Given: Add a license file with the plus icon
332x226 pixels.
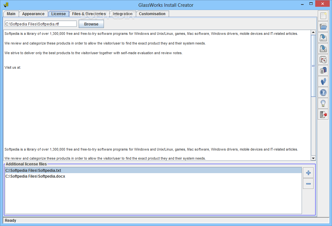Looking at the screenshot, I should [308, 173].
